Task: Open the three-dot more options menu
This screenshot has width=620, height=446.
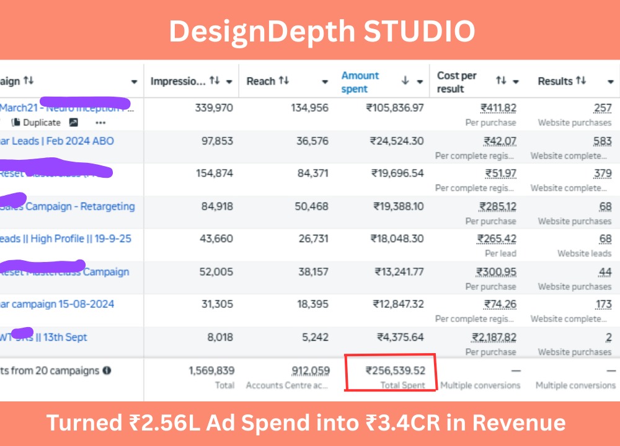Action: (x=100, y=123)
